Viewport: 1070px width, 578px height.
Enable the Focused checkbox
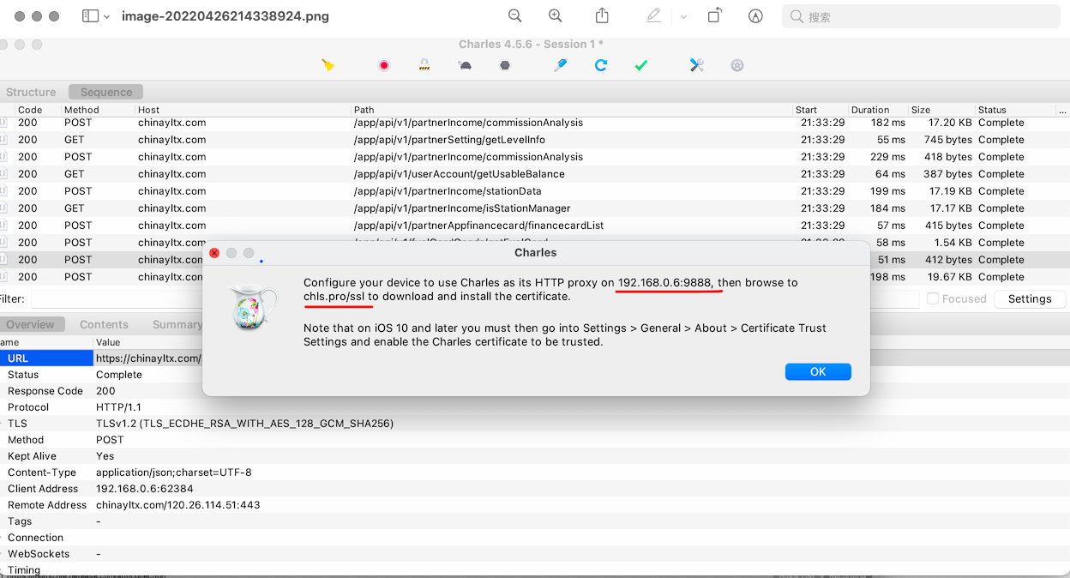[932, 298]
